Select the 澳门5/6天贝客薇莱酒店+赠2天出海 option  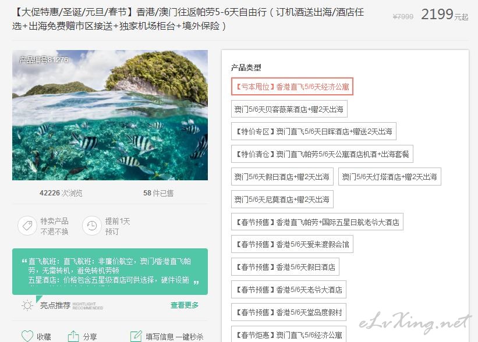pos(289,109)
